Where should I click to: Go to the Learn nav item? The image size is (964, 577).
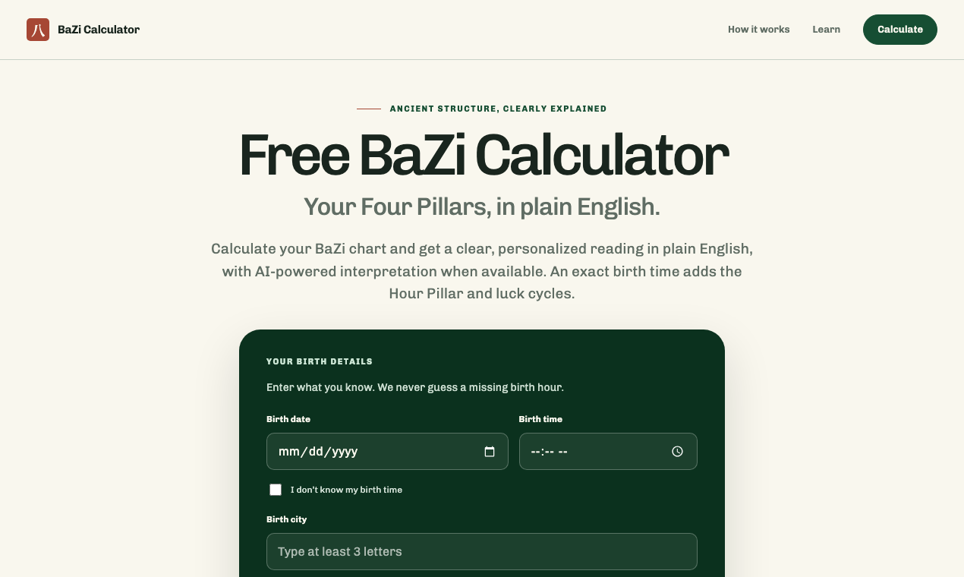[826, 30]
